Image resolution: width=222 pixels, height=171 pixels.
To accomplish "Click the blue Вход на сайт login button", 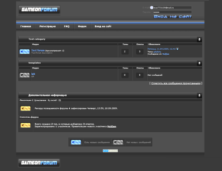I will click(173, 17).
